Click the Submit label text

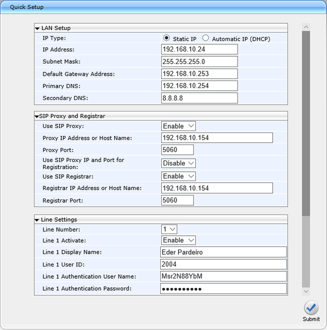(x=311, y=319)
